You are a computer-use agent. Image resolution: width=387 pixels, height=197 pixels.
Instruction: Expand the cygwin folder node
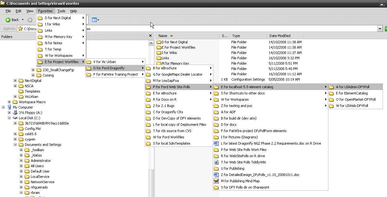(15, 139)
